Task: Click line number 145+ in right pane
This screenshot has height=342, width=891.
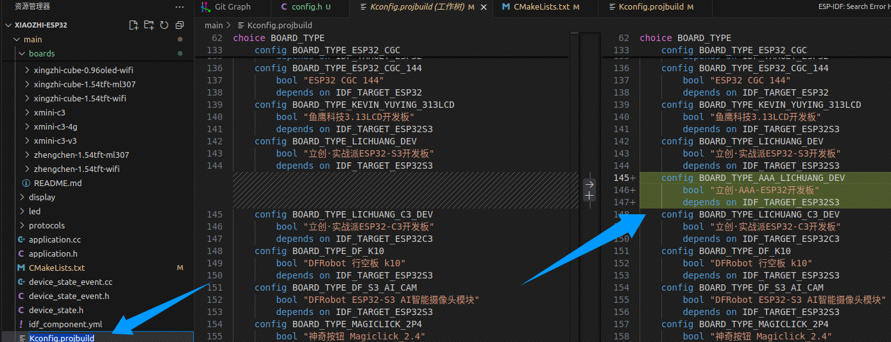Action: pyautogui.click(x=625, y=178)
